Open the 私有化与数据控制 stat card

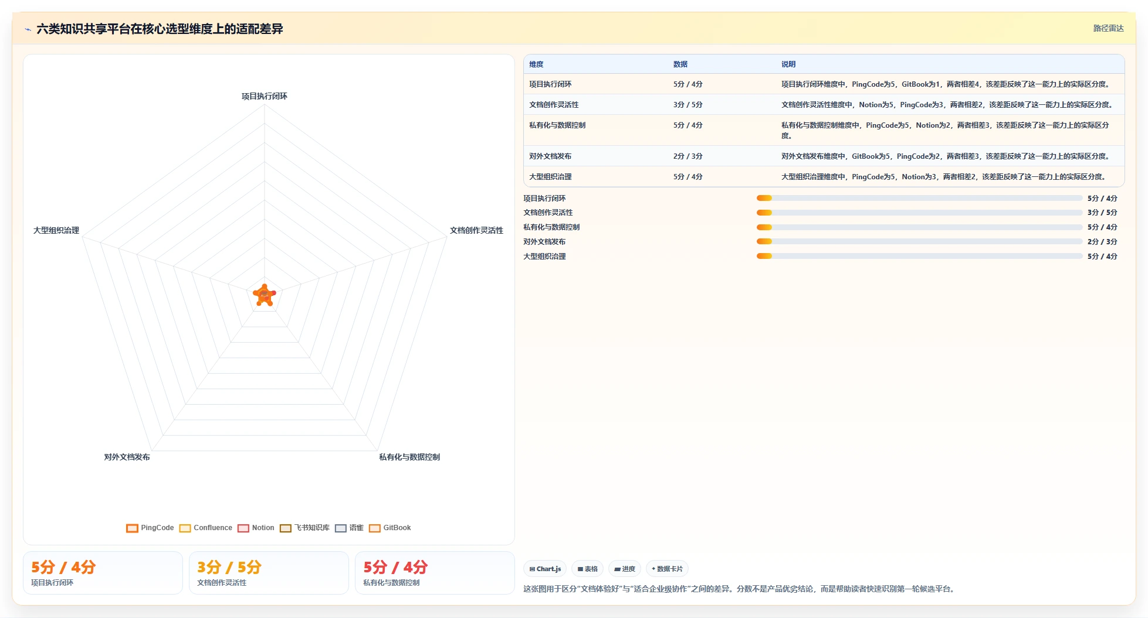pyautogui.click(x=435, y=573)
